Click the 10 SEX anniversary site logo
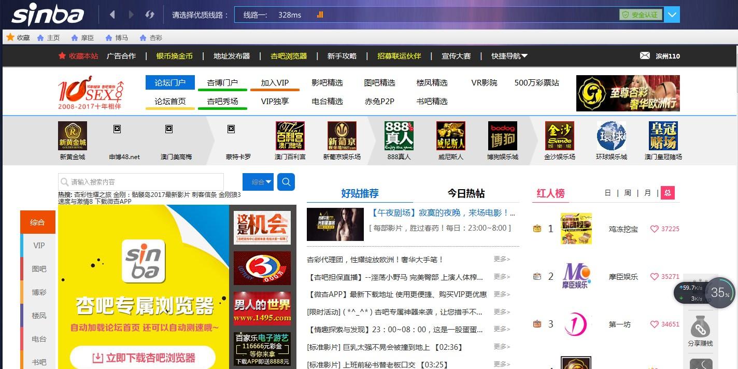The width and height of the screenshot is (738, 369). point(91,94)
